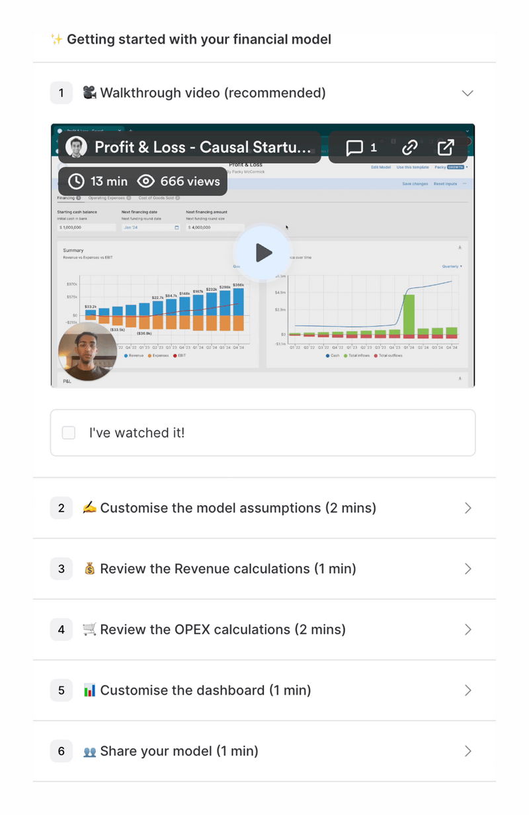
Task: Click the clock duration icon
Action: coord(77,181)
